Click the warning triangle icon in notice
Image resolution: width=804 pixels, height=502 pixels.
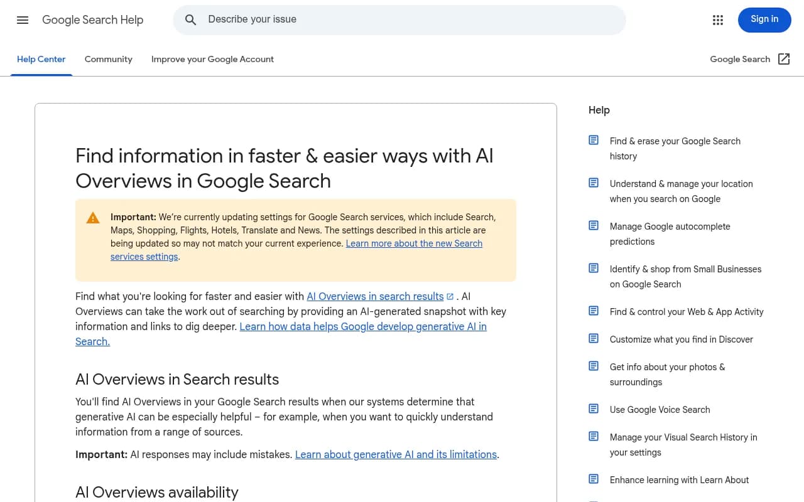point(93,218)
